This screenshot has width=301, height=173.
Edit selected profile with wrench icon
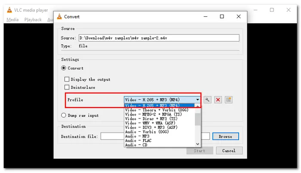[x=207, y=100]
